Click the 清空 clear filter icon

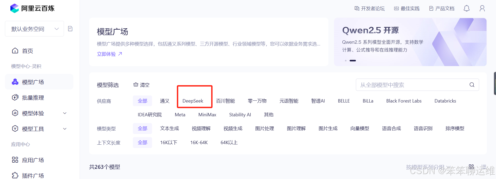point(136,85)
